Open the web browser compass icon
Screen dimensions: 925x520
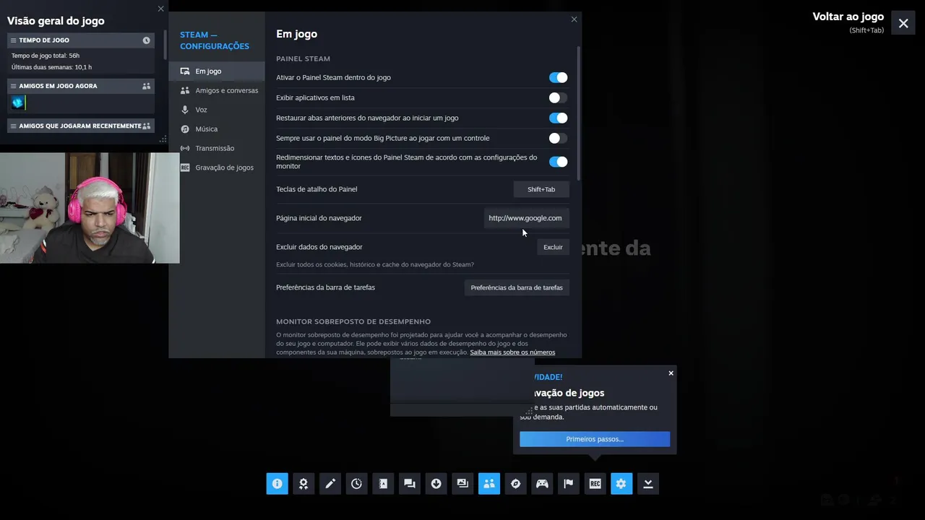coord(515,484)
